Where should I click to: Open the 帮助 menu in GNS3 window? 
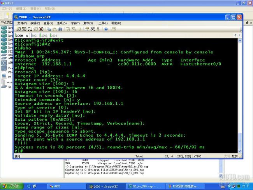[x=50, y=9]
